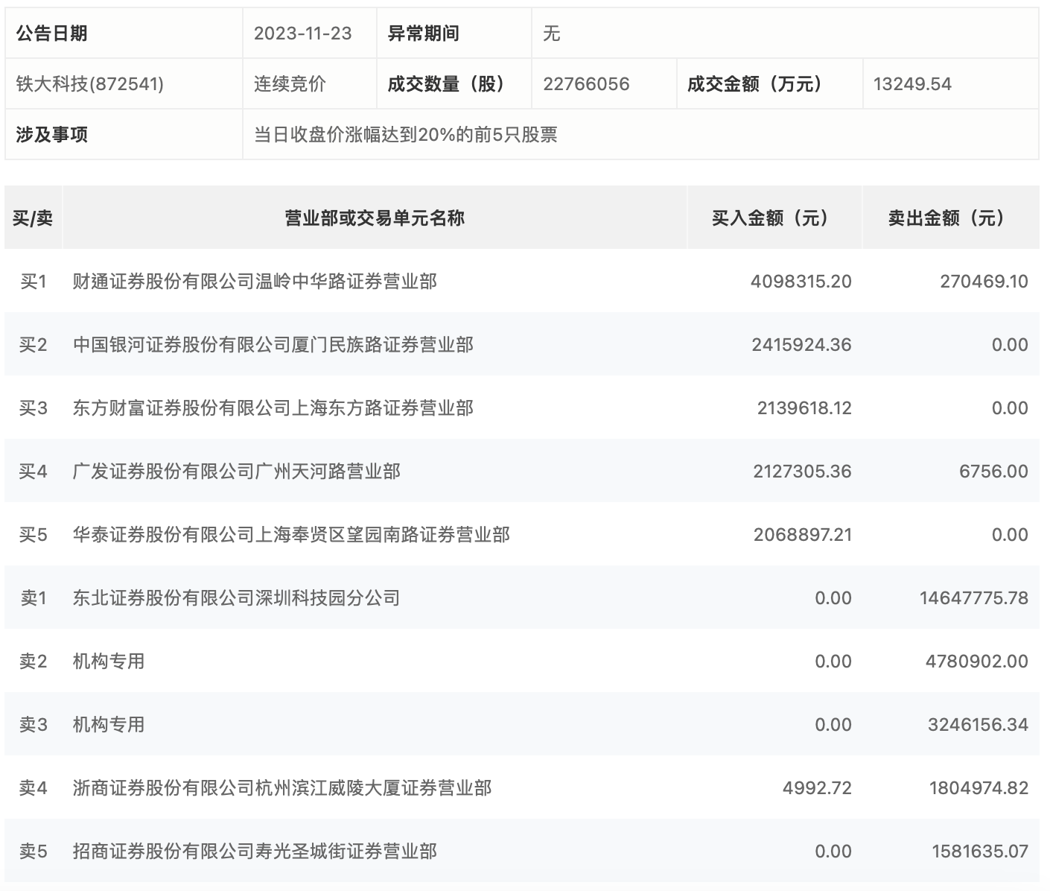Click the stock name 铁大科技(872541)
Screen dimensions: 1050x891
point(90,84)
